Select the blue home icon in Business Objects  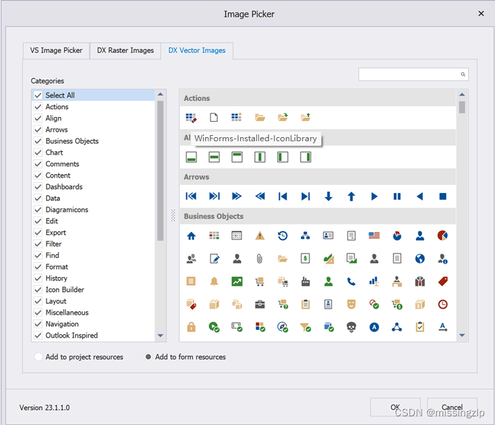coord(191,235)
